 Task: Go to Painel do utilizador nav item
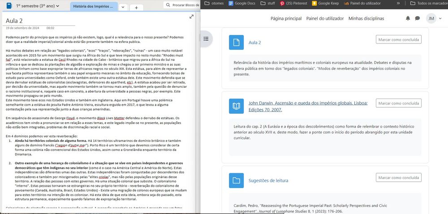[325, 18]
